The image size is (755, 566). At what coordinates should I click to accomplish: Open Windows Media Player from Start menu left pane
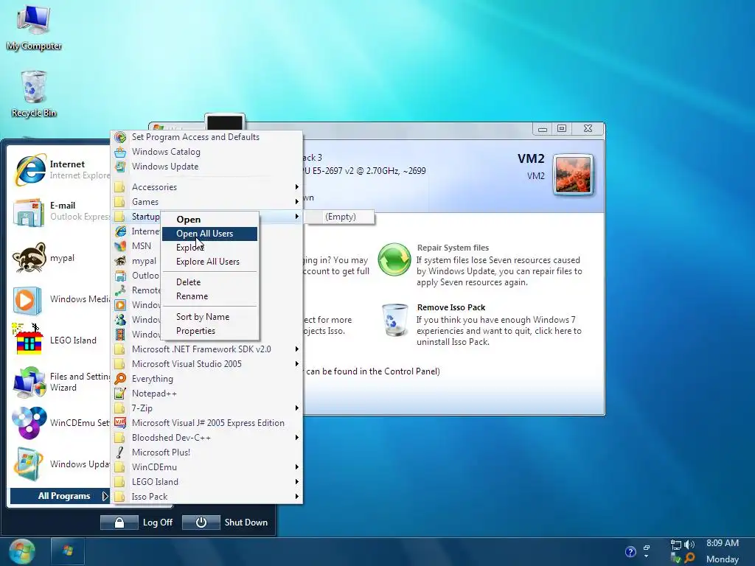[x=61, y=299]
